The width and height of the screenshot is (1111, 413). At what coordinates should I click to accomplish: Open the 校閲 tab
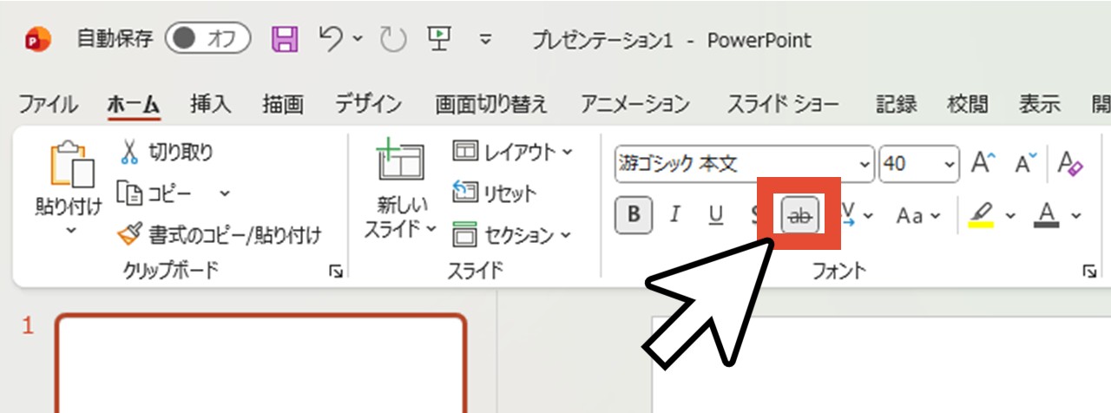tap(968, 105)
